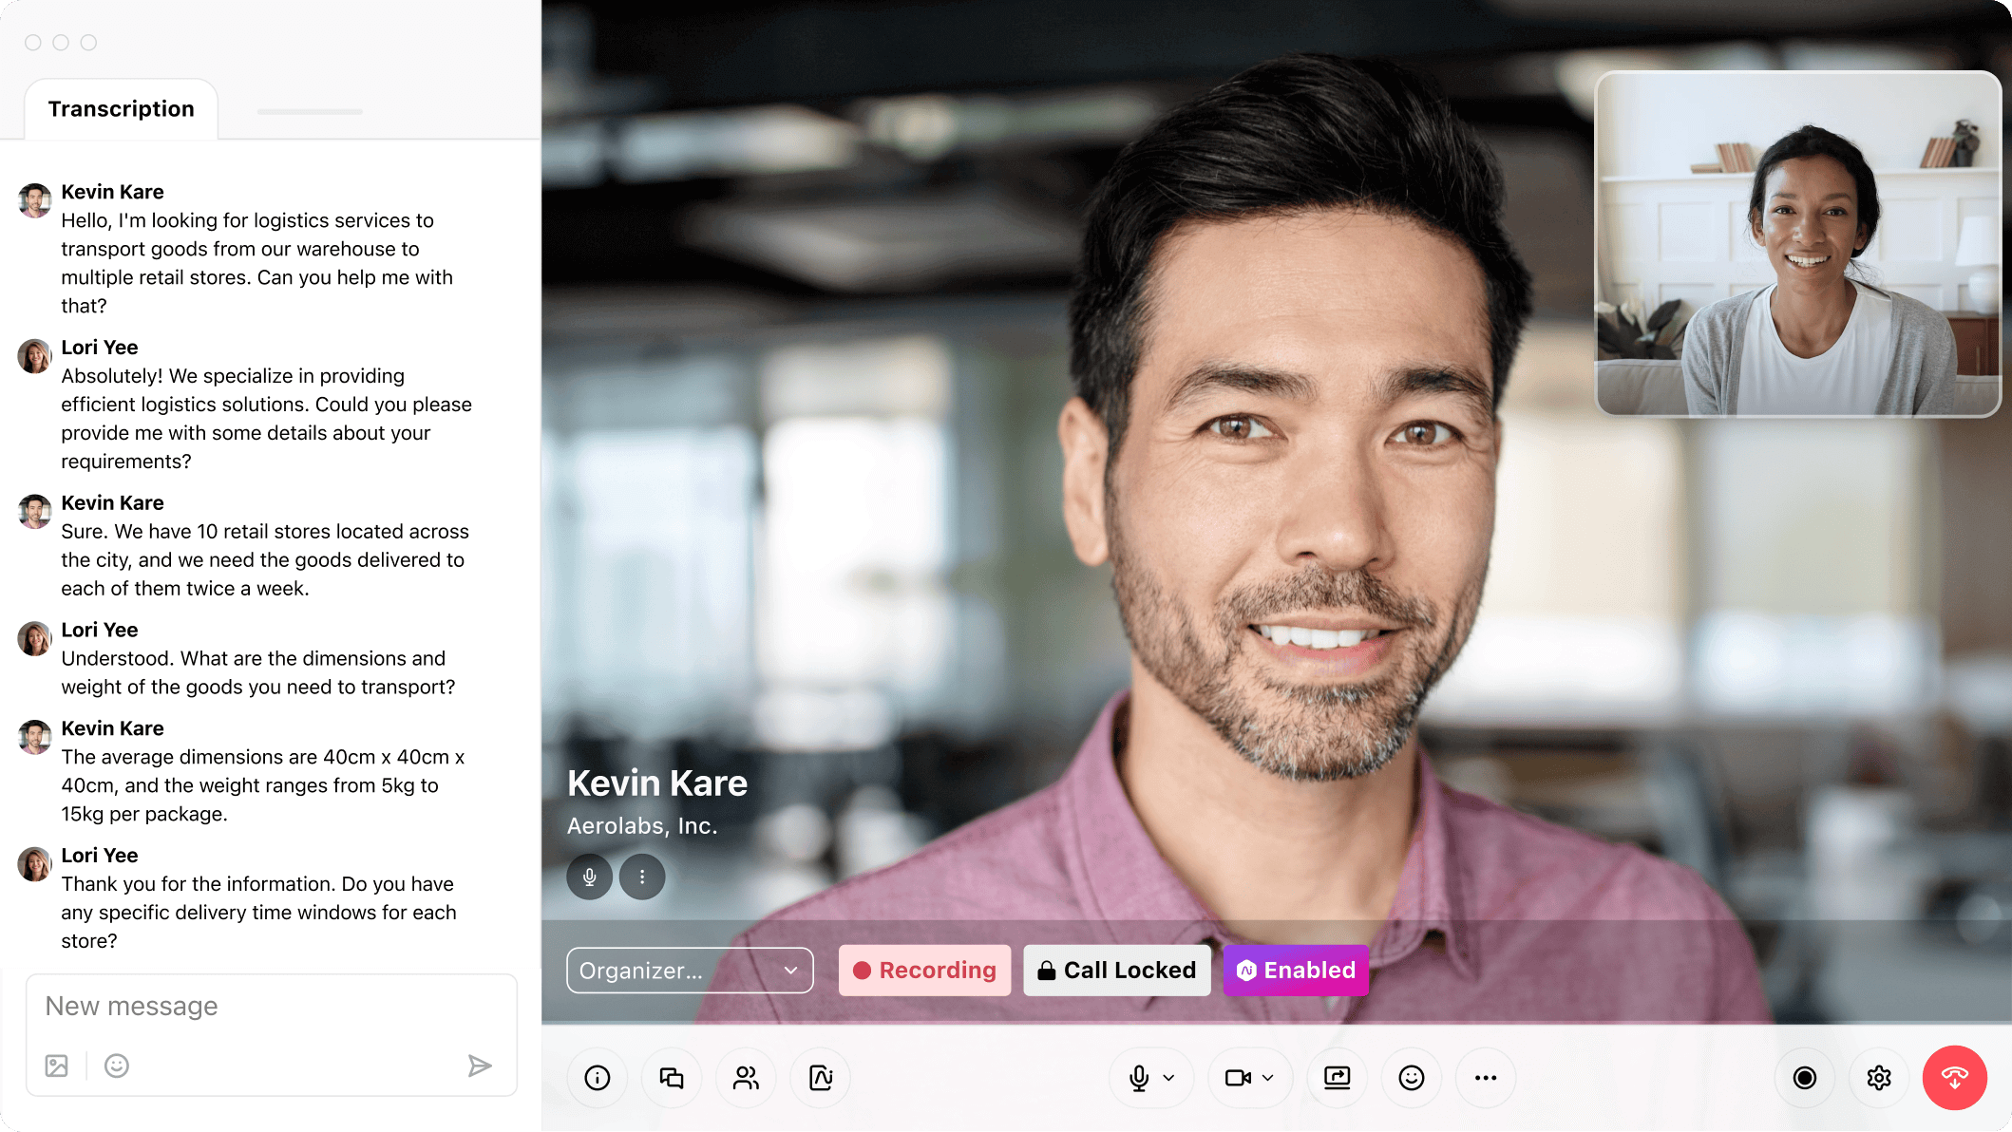Open the more options ellipsis menu

click(x=1485, y=1078)
